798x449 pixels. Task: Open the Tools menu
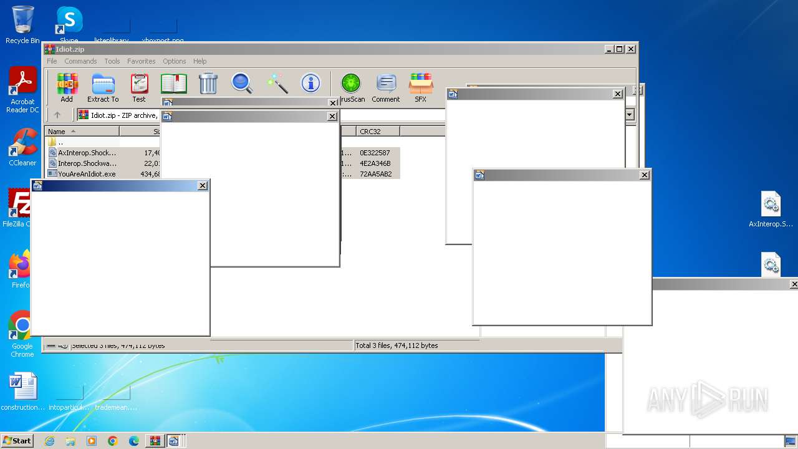pos(112,61)
